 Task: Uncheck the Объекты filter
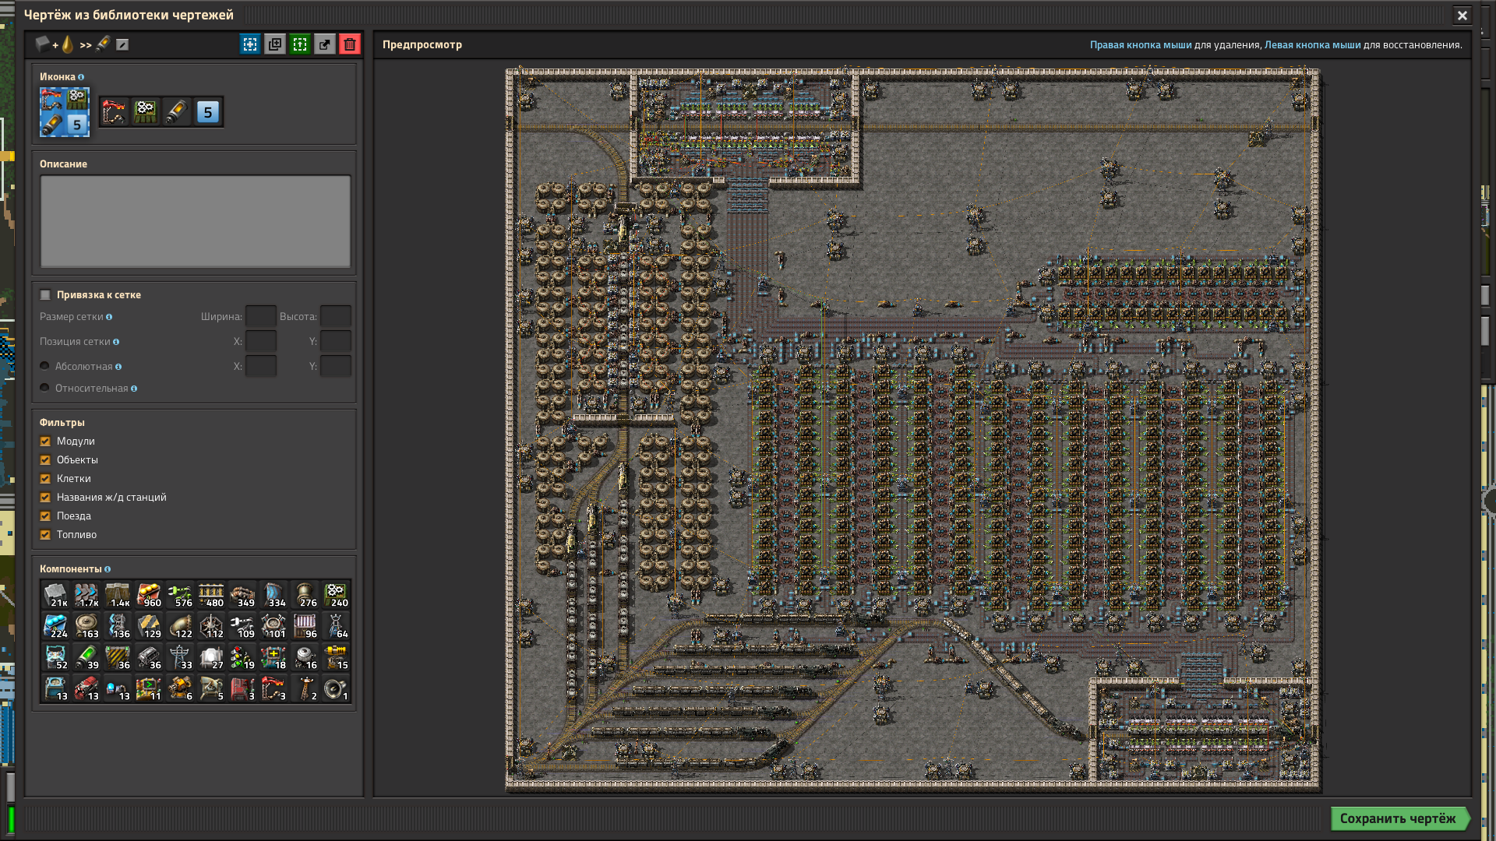[x=45, y=460]
